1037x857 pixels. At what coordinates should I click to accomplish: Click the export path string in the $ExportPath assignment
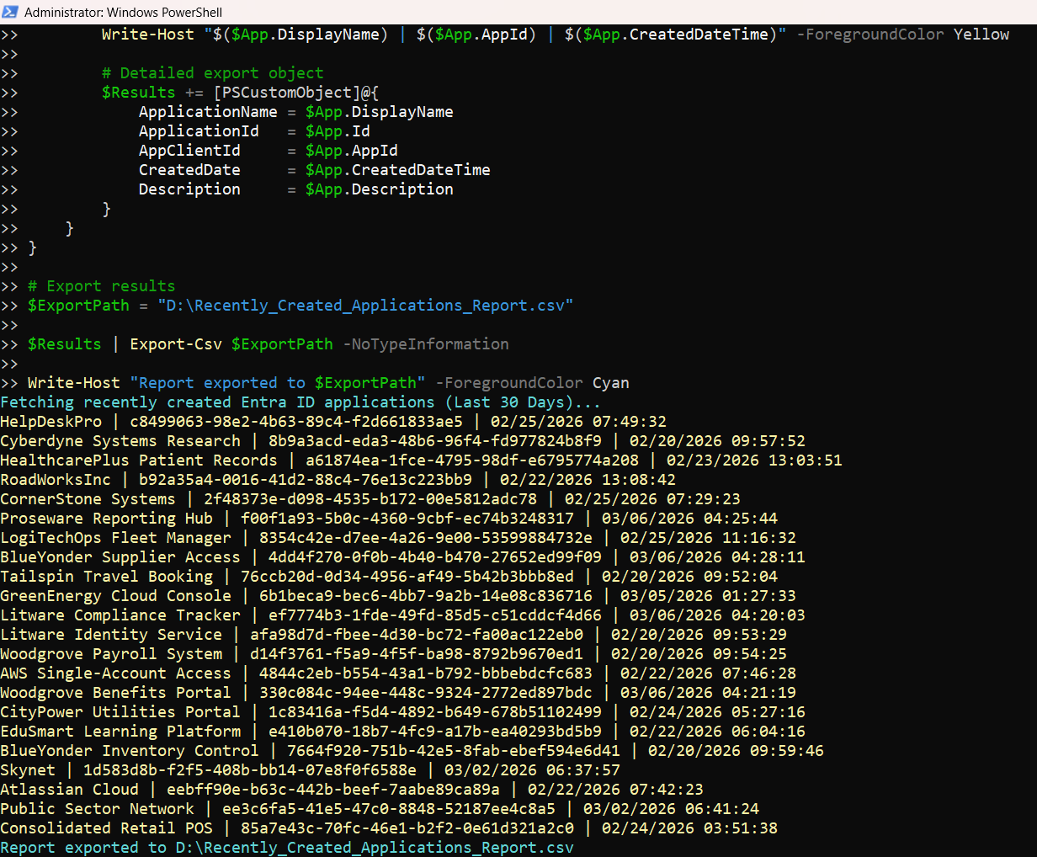click(365, 306)
